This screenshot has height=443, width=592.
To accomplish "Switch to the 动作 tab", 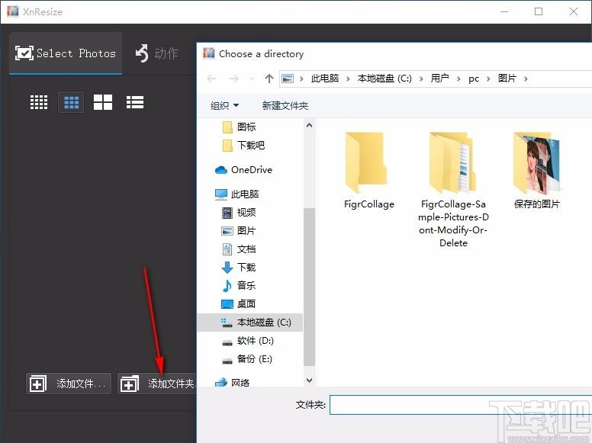I will click(157, 53).
